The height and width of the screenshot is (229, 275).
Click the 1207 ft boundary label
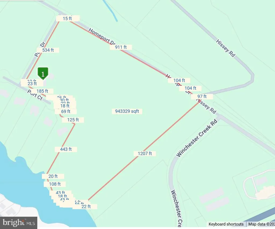(145, 154)
